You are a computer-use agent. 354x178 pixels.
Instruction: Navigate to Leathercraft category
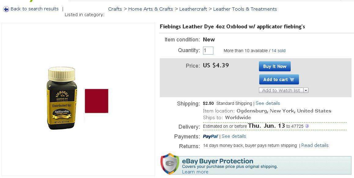tap(193, 9)
